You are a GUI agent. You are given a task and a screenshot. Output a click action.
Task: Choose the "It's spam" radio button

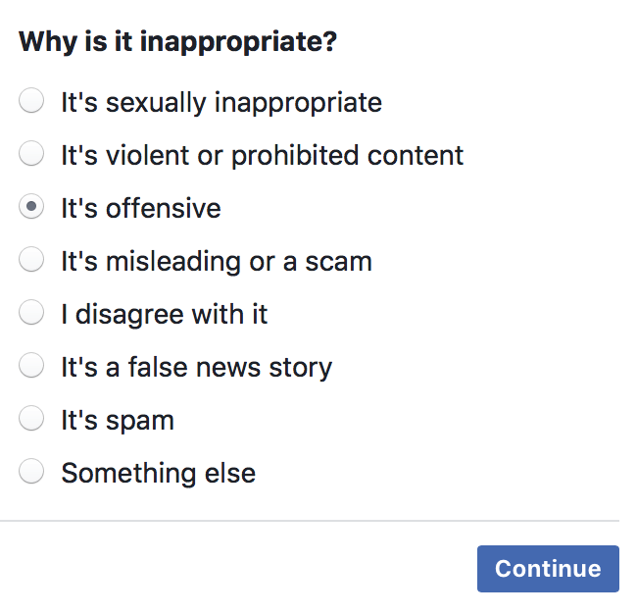32,419
